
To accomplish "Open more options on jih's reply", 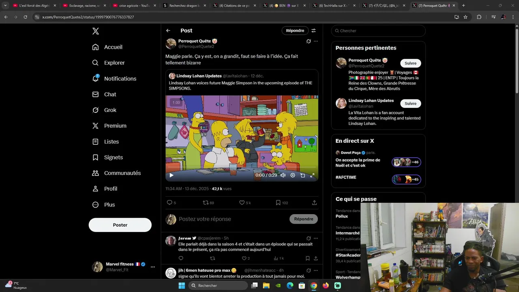I will click(x=316, y=271).
